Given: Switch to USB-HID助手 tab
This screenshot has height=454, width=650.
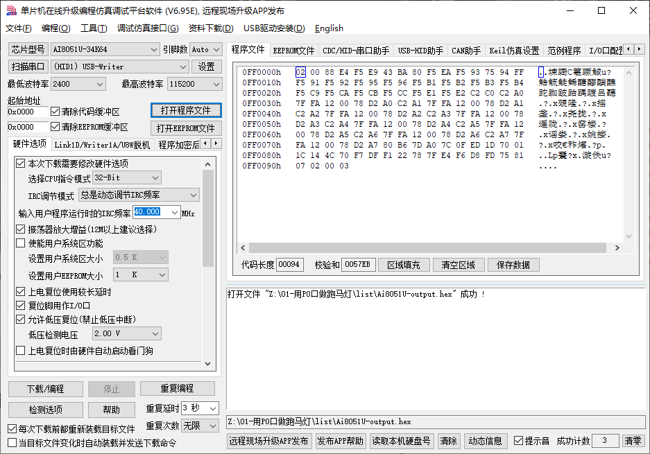Looking at the screenshot, I should pyautogui.click(x=421, y=51).
